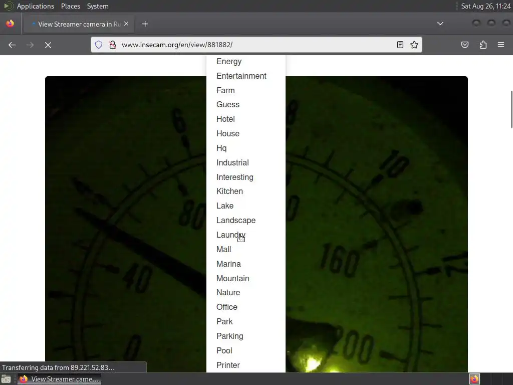The image size is (513, 385).
Task: List all tabs dropdown arrow
Action: tap(440, 24)
